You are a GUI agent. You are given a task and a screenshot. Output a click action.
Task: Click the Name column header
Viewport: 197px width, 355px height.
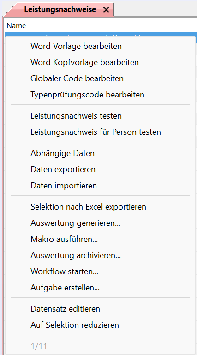(x=16, y=25)
